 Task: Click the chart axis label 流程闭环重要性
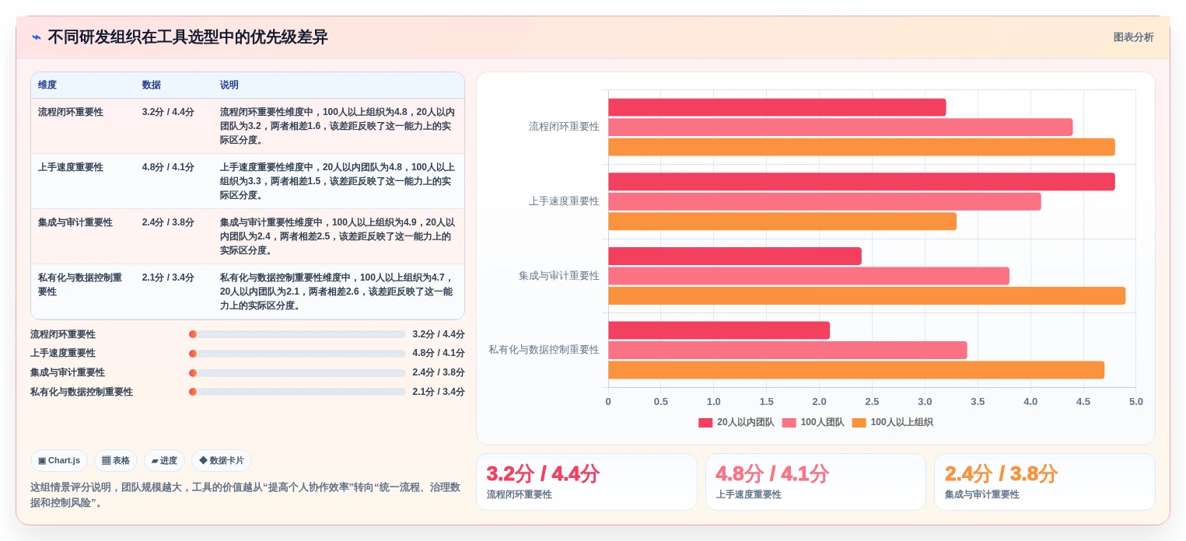coord(564,127)
